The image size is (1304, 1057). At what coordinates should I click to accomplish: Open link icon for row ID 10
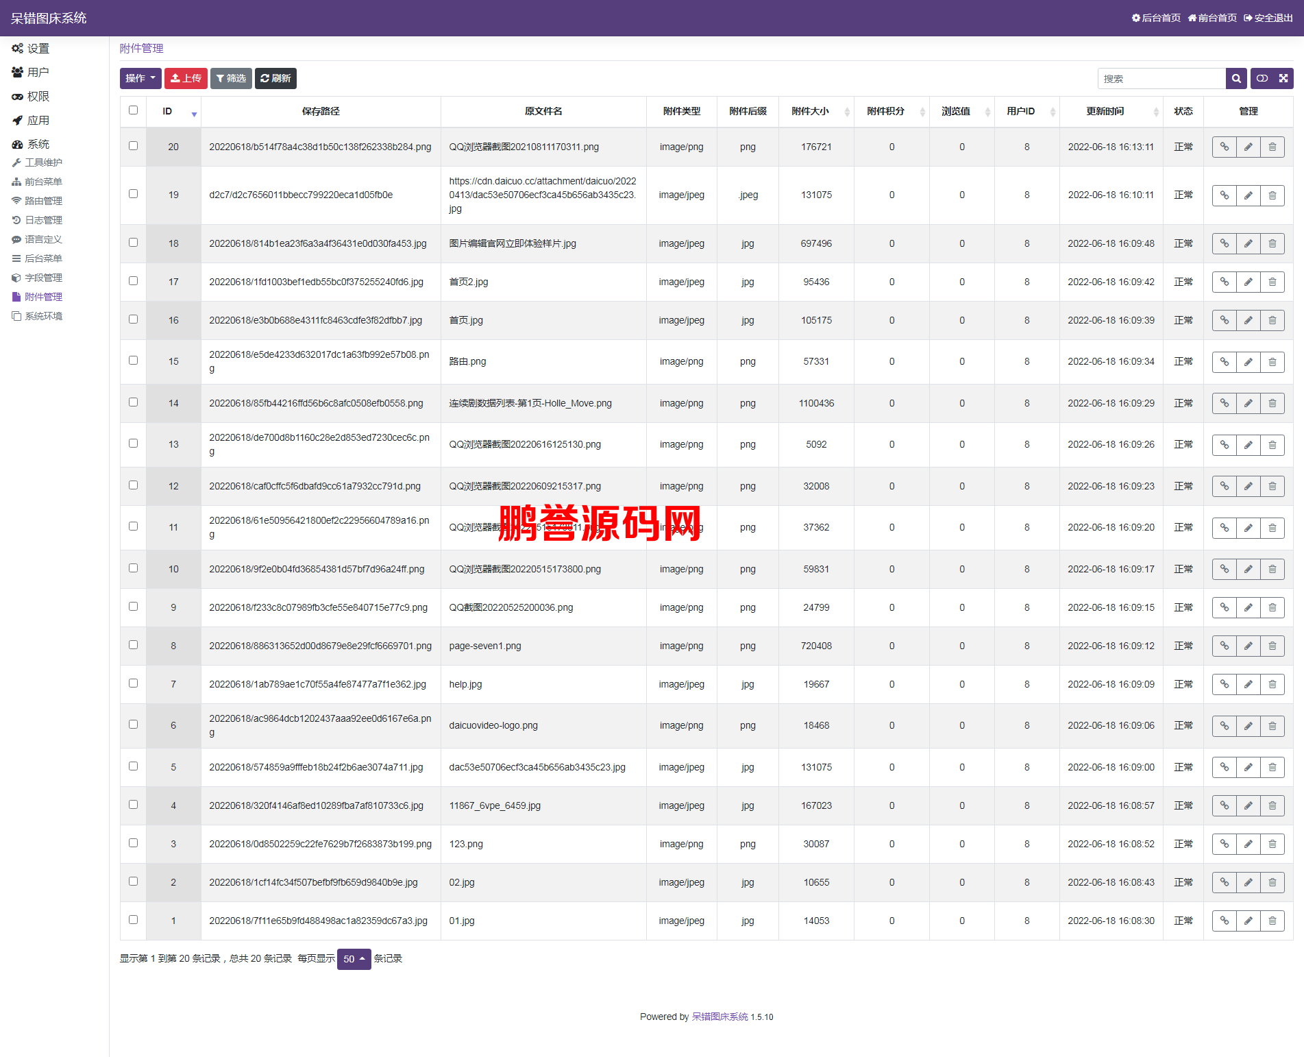pyautogui.click(x=1225, y=570)
